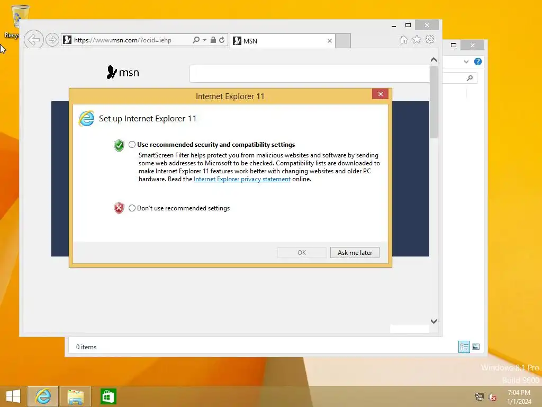Click the File Explorer search magnifier icon
Image resolution: width=542 pixels, height=407 pixels.
469,78
